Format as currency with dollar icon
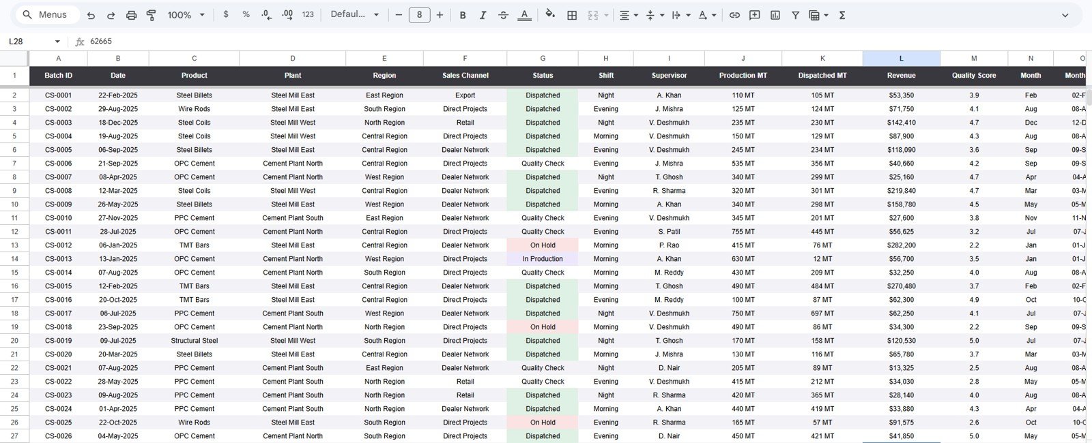The image size is (1092, 443). pyautogui.click(x=226, y=14)
